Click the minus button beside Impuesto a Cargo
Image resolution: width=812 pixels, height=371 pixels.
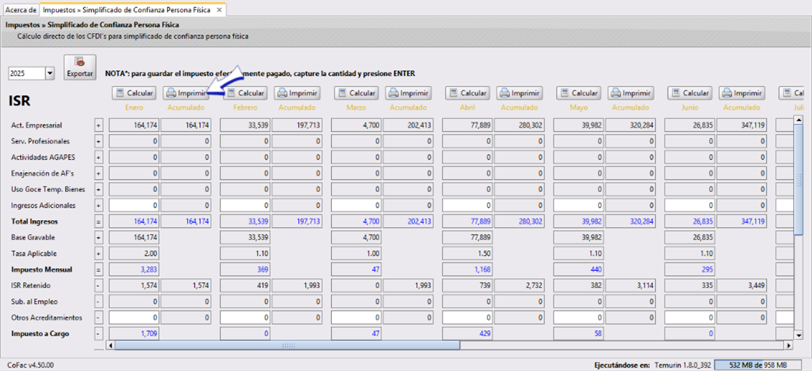99,334
